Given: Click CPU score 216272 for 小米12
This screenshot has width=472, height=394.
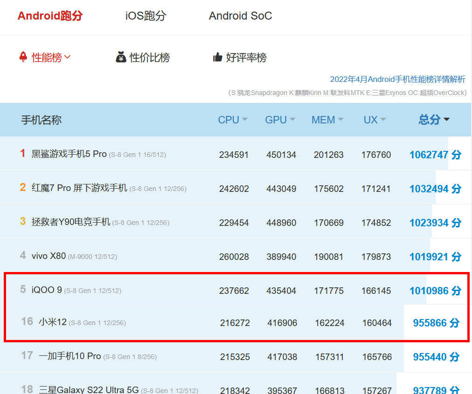Looking at the screenshot, I should 235,323.
